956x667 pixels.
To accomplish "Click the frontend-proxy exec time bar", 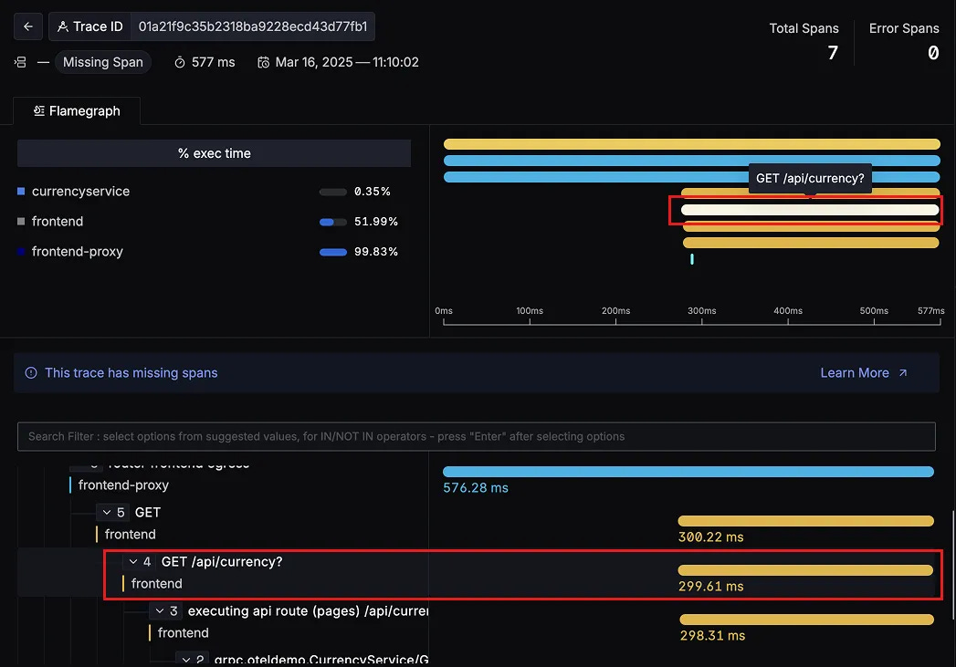I will click(333, 252).
